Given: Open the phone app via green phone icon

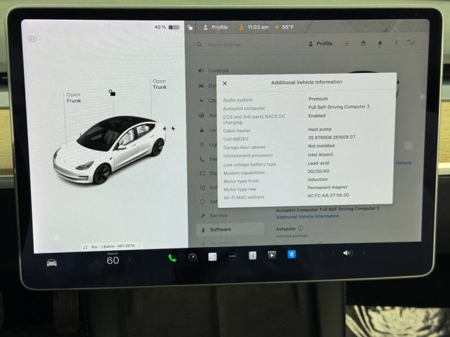Looking at the screenshot, I should coord(172,257).
